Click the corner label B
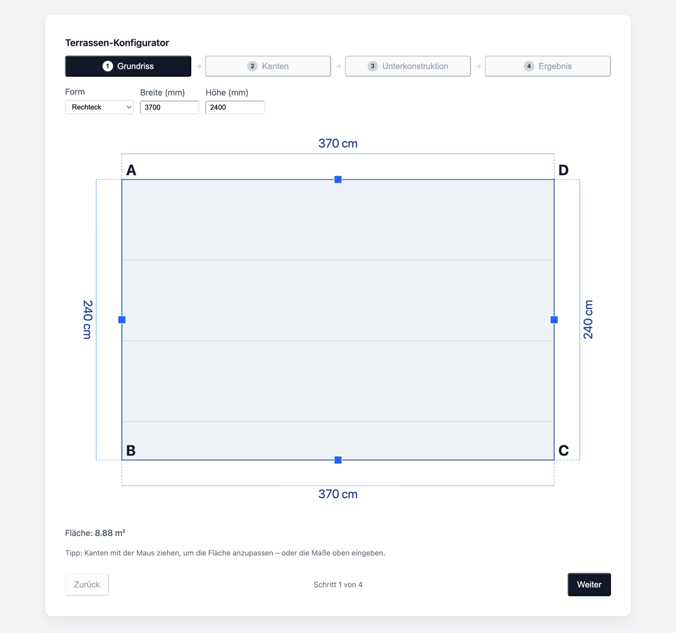 coord(131,451)
